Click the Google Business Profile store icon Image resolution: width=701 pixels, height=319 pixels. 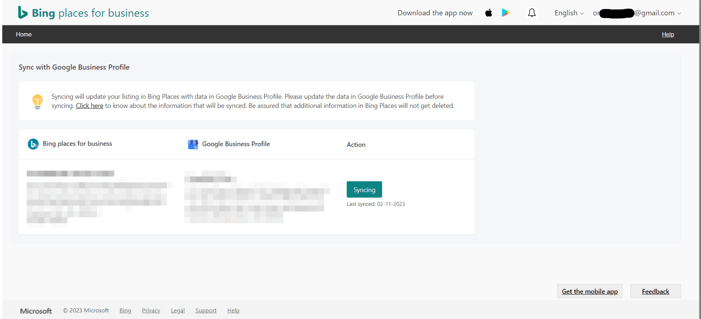point(193,144)
